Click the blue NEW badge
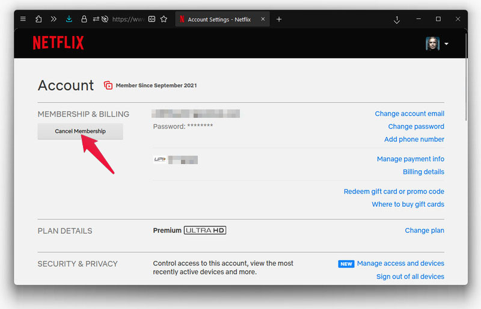The width and height of the screenshot is (481, 309). (x=346, y=264)
